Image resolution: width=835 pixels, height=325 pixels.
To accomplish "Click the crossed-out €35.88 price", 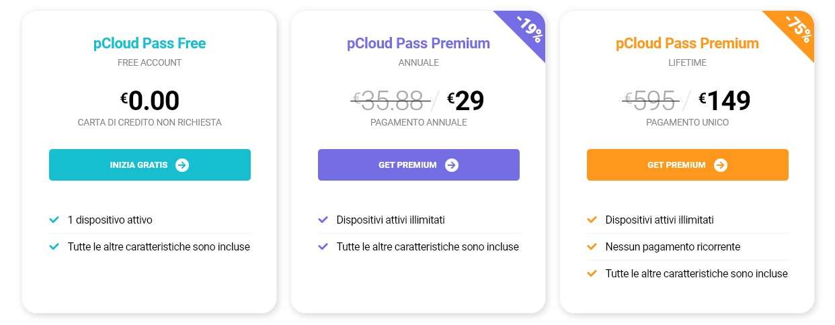I will pos(390,101).
